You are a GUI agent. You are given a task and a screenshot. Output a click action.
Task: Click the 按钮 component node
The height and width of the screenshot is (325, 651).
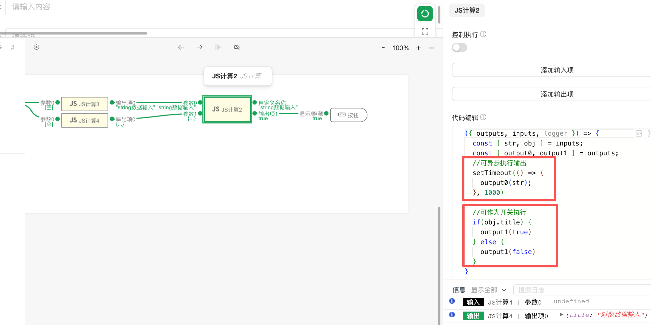[x=349, y=115]
